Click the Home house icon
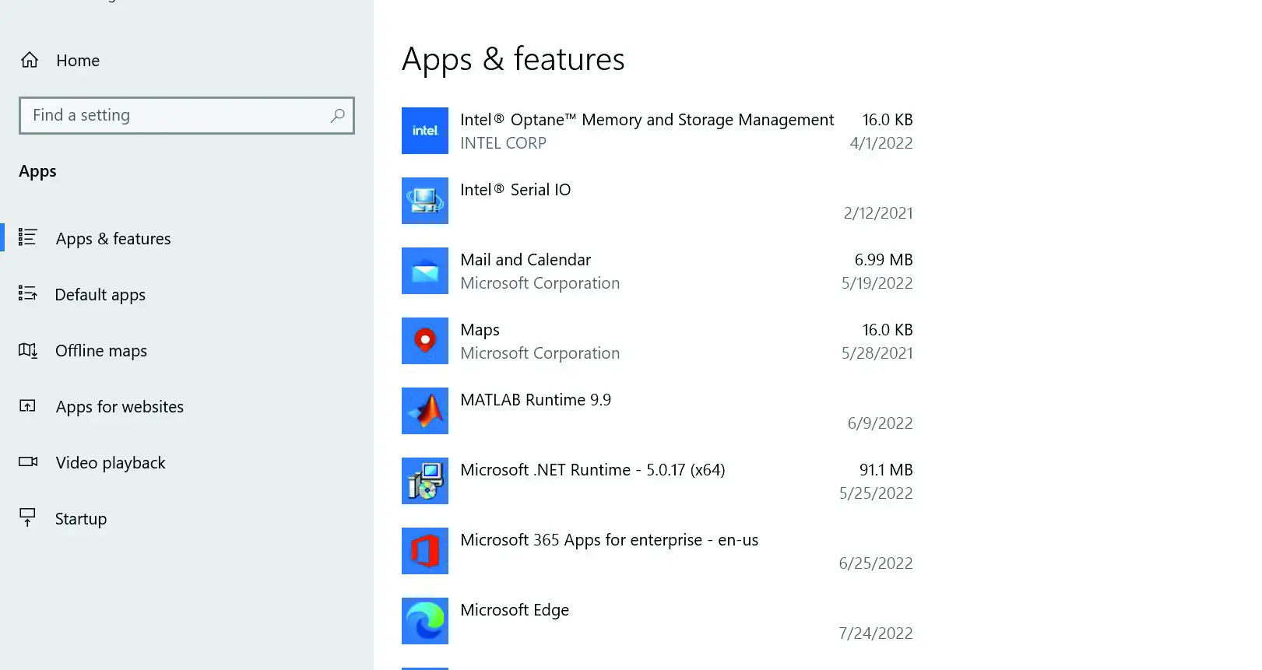1262x670 pixels. [30, 60]
